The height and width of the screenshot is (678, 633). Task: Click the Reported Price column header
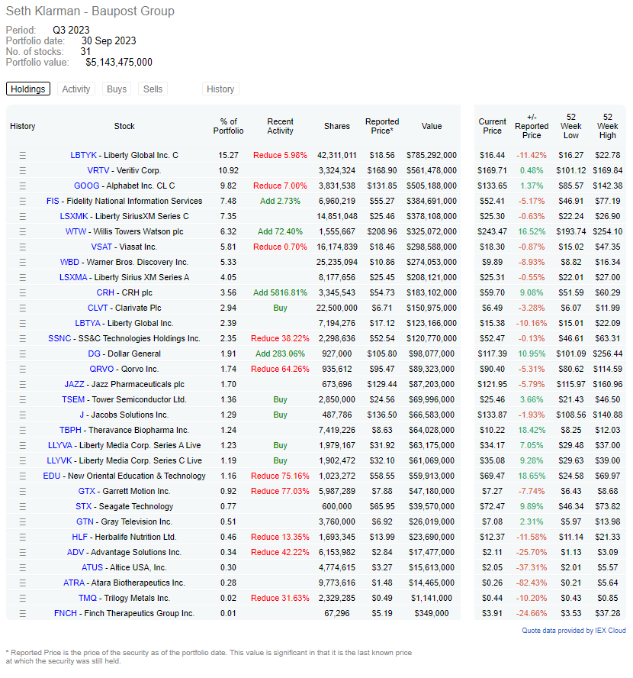coord(382,126)
